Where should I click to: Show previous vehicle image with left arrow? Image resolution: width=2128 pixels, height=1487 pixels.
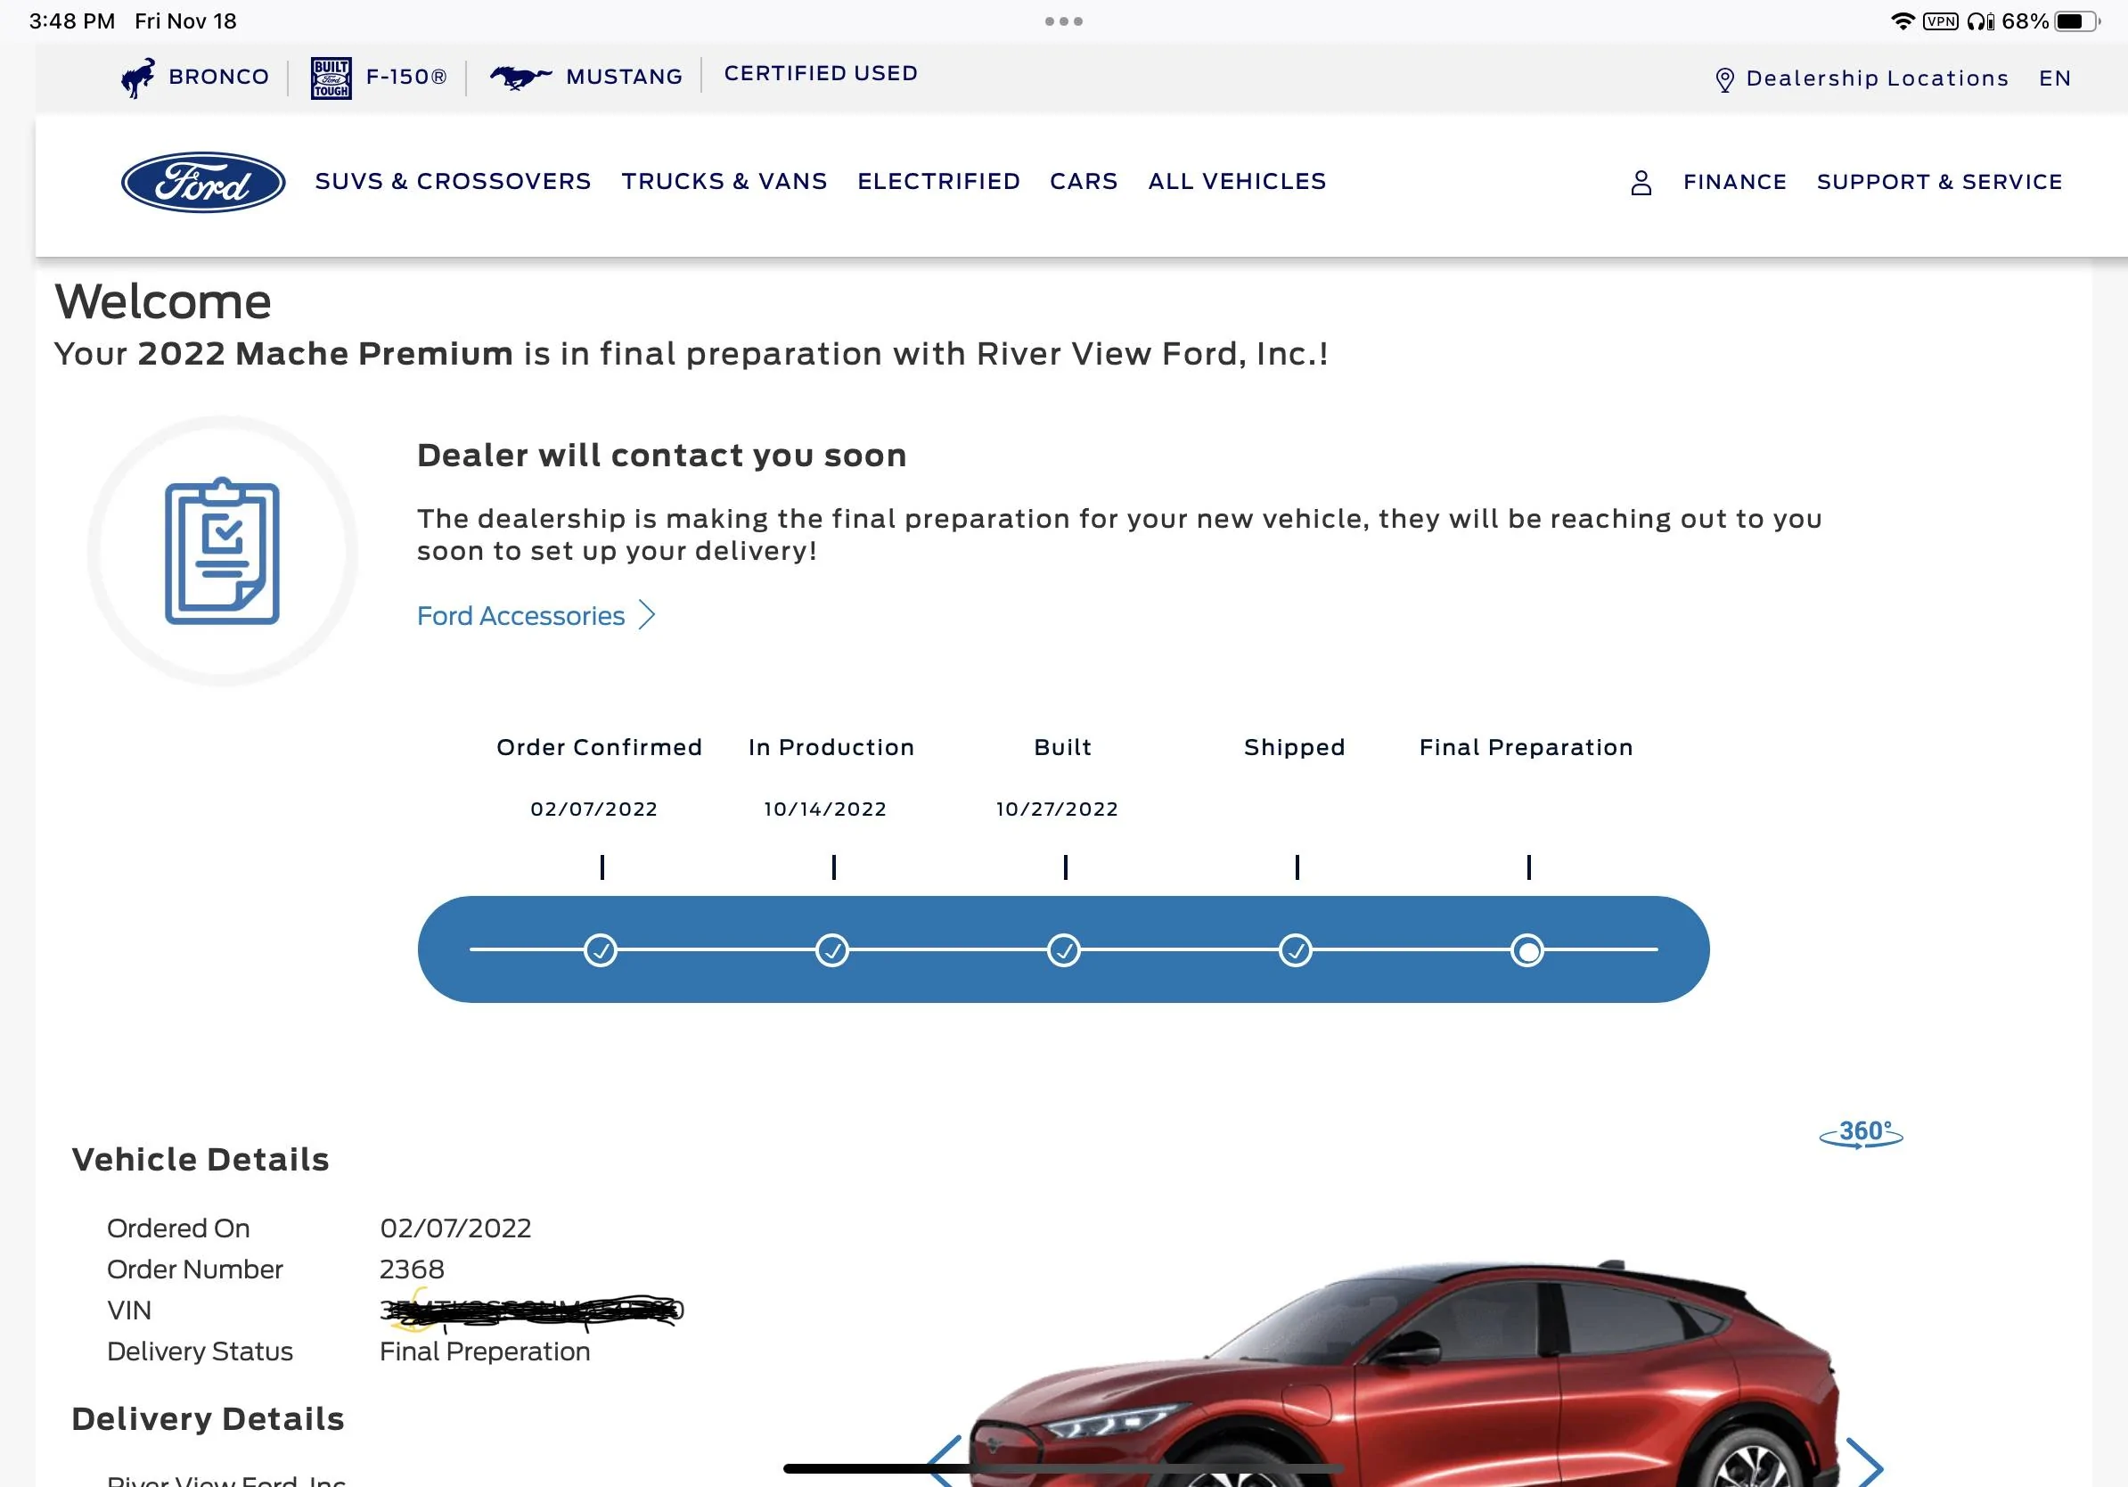coord(946,1462)
